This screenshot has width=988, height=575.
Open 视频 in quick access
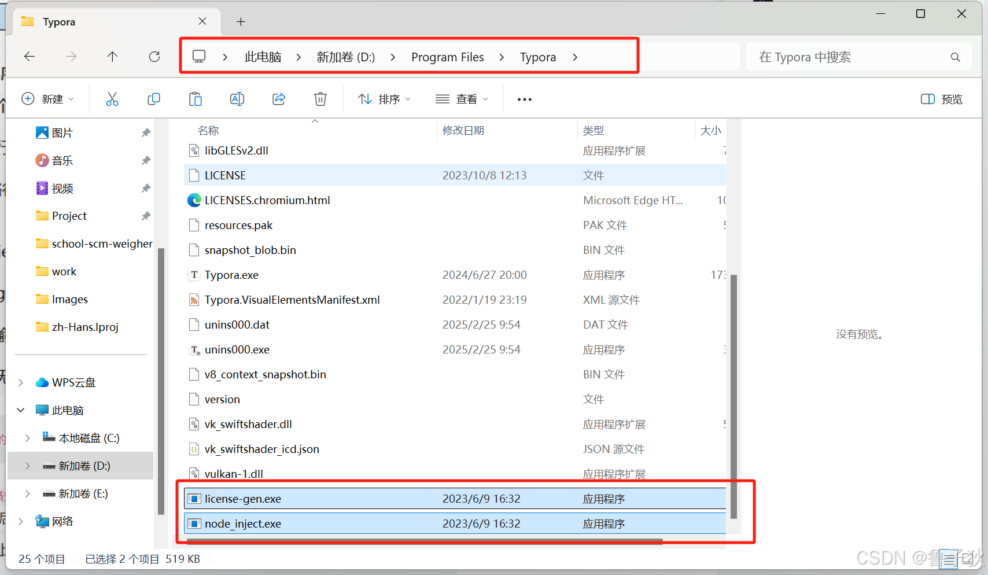click(55, 188)
